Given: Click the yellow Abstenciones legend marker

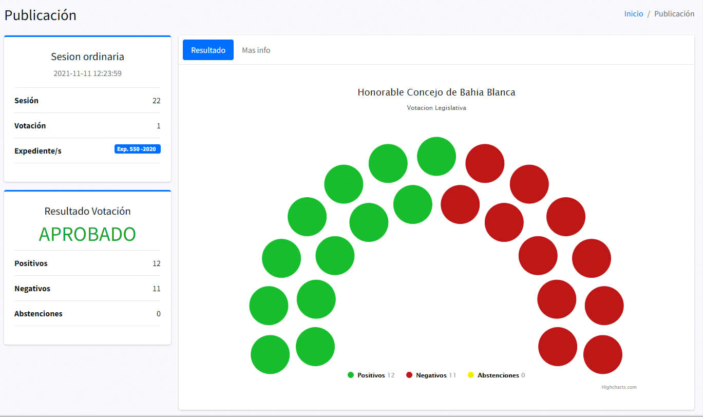Looking at the screenshot, I should 471,375.
